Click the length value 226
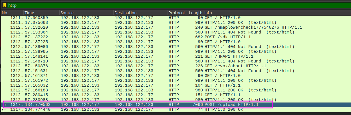This screenshot has height=115, width=351. [x=199, y=66]
